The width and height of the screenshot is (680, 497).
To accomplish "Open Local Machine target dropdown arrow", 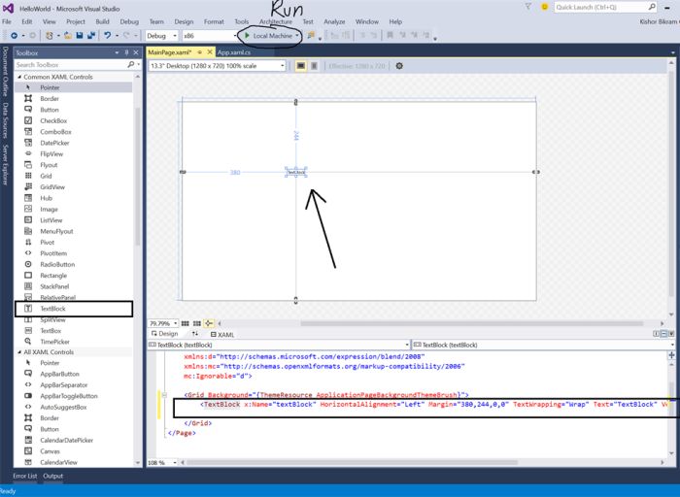I will coord(297,36).
